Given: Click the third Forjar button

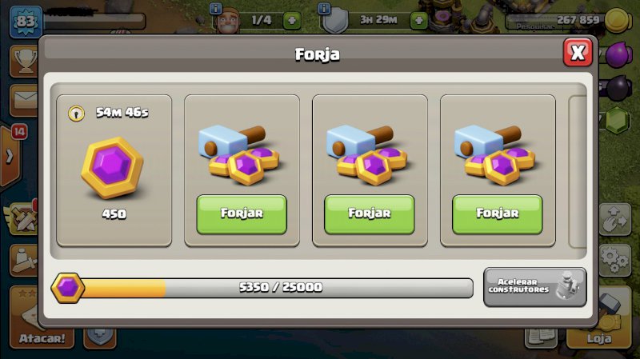Looking at the screenshot, I should tap(497, 214).
